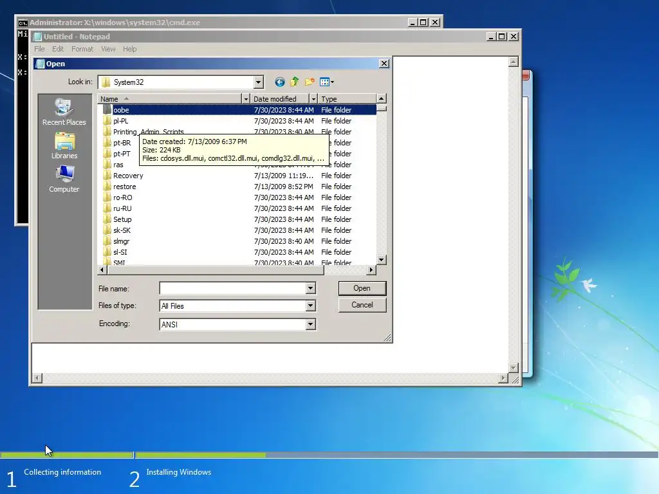The width and height of the screenshot is (659, 494).
Task: Open the View menu icon in dialog toolbar
Action: pos(326,82)
